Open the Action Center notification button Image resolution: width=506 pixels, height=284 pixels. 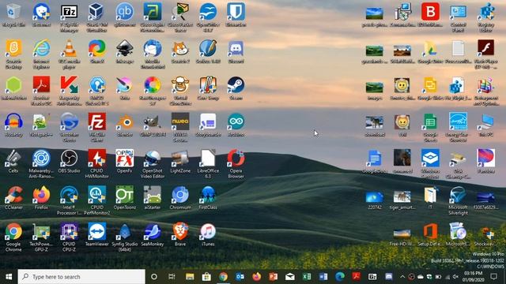coord(493,277)
